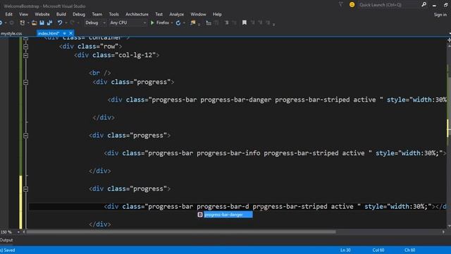451x254 pixels.
Task: Click the "<br />" code line
Action: (100, 73)
